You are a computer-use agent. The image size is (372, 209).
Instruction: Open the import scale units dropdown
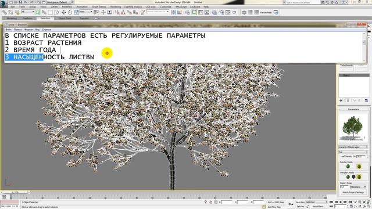358,187
